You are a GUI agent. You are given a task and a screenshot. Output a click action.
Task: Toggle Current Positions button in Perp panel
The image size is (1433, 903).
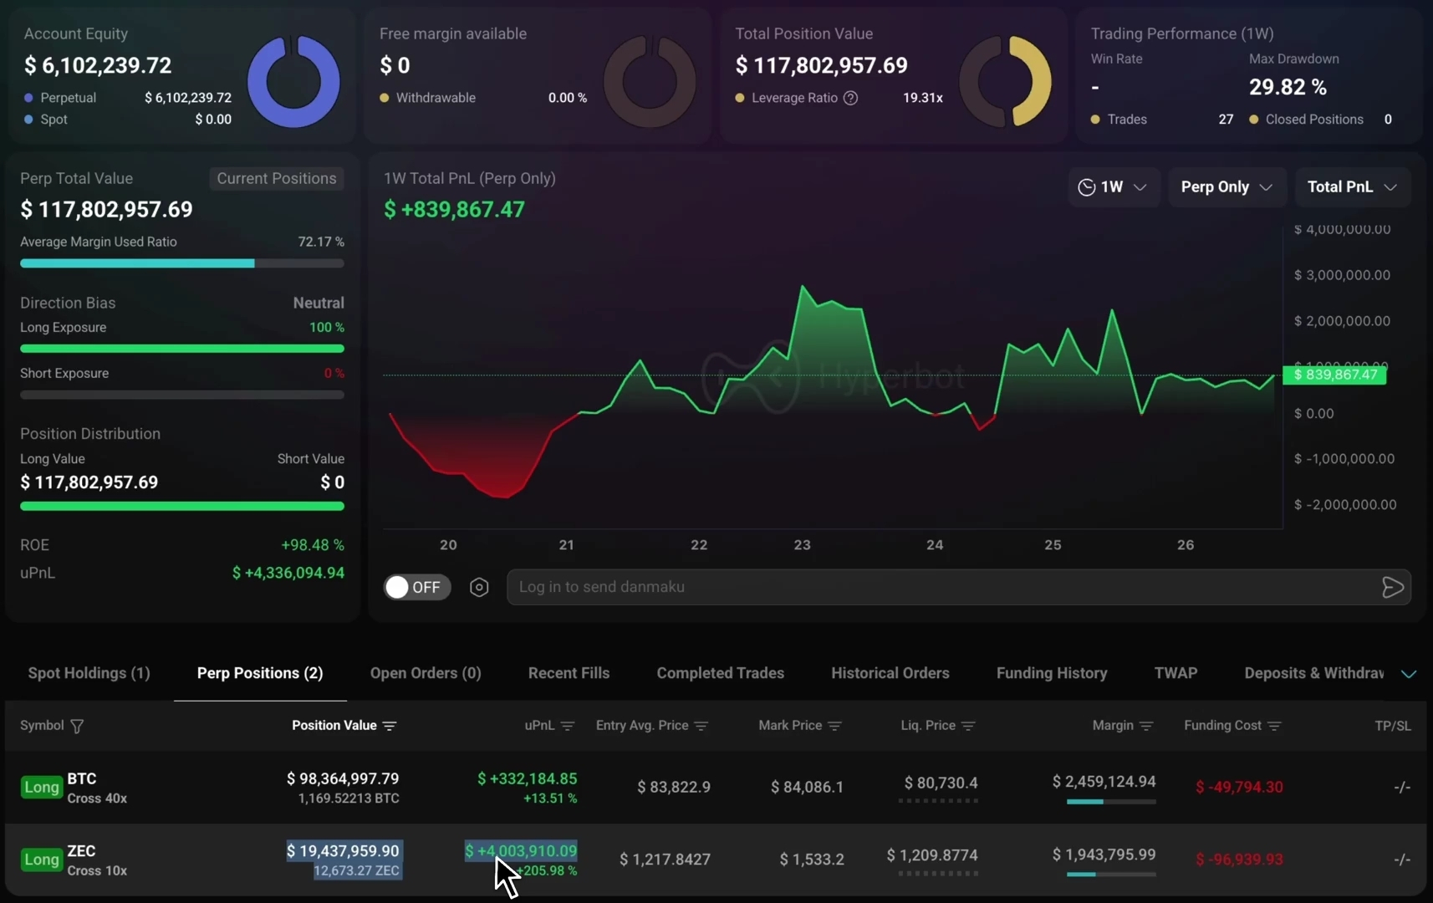tap(277, 178)
